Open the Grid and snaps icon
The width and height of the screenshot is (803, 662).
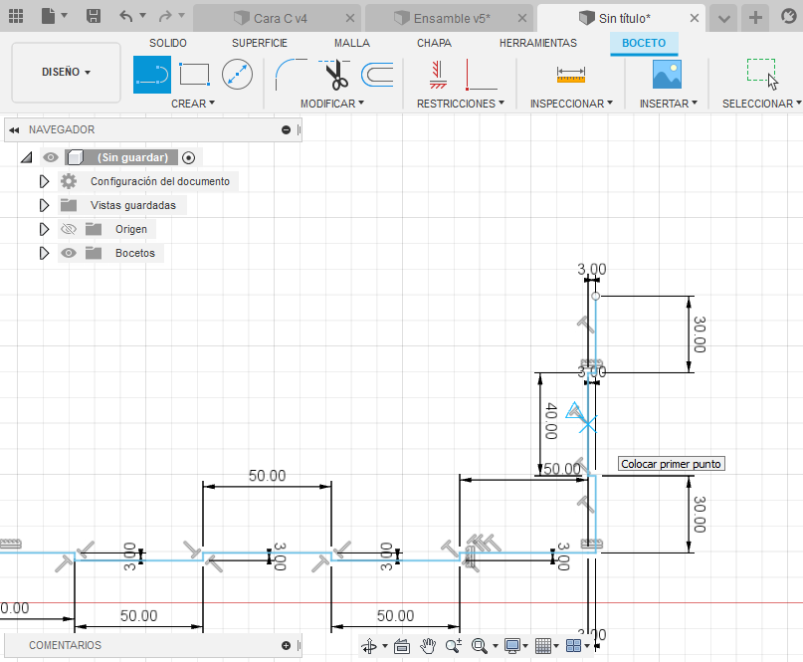pyautogui.click(x=543, y=646)
